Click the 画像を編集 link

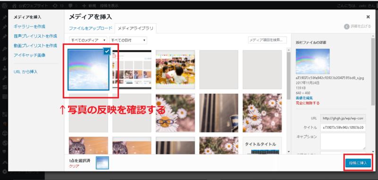point(304,98)
